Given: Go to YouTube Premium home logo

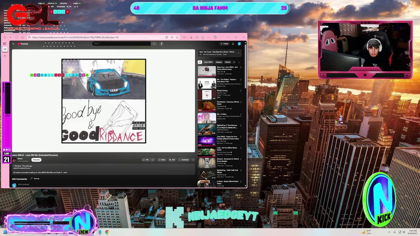Looking at the screenshot, I should click(23, 44).
